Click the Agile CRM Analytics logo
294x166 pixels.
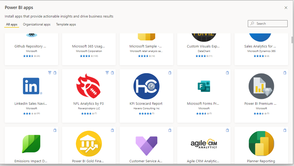coord(204,143)
